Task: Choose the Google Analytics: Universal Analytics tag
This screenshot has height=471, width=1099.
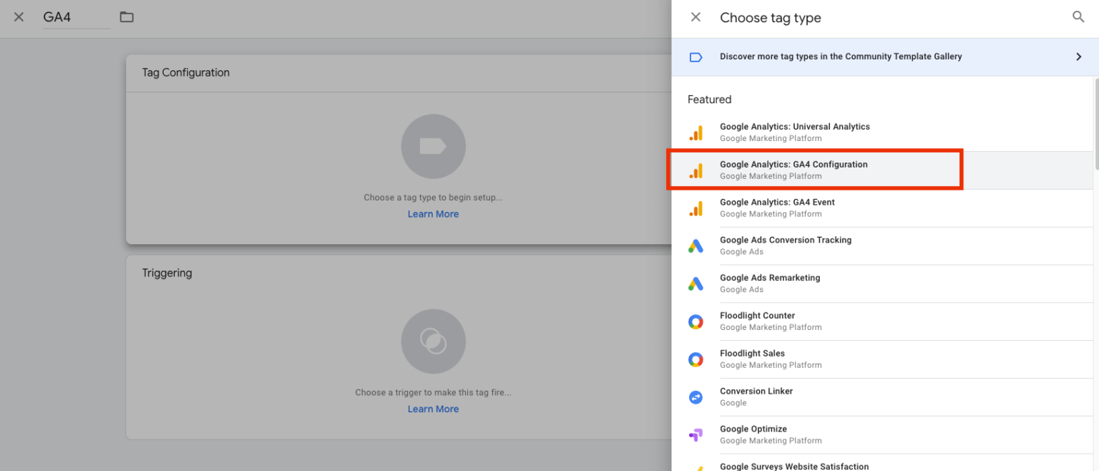Action: pyautogui.click(x=794, y=131)
